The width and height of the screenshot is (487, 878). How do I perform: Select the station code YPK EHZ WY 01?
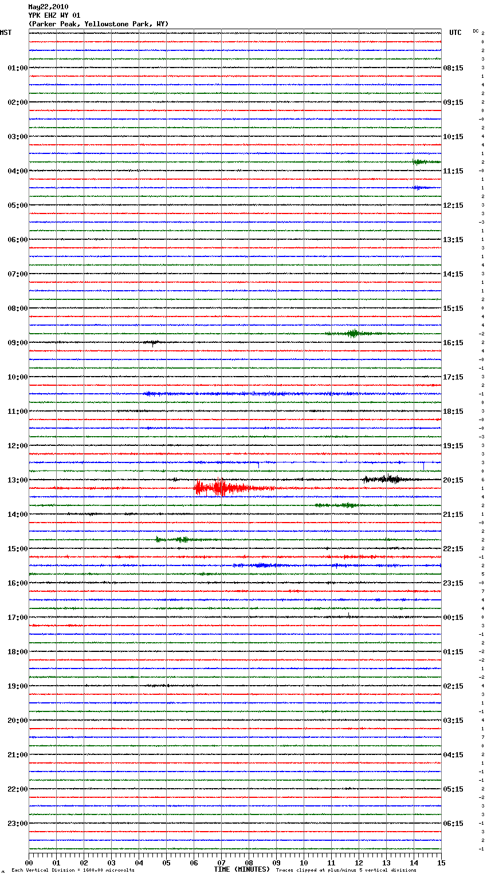54,15
